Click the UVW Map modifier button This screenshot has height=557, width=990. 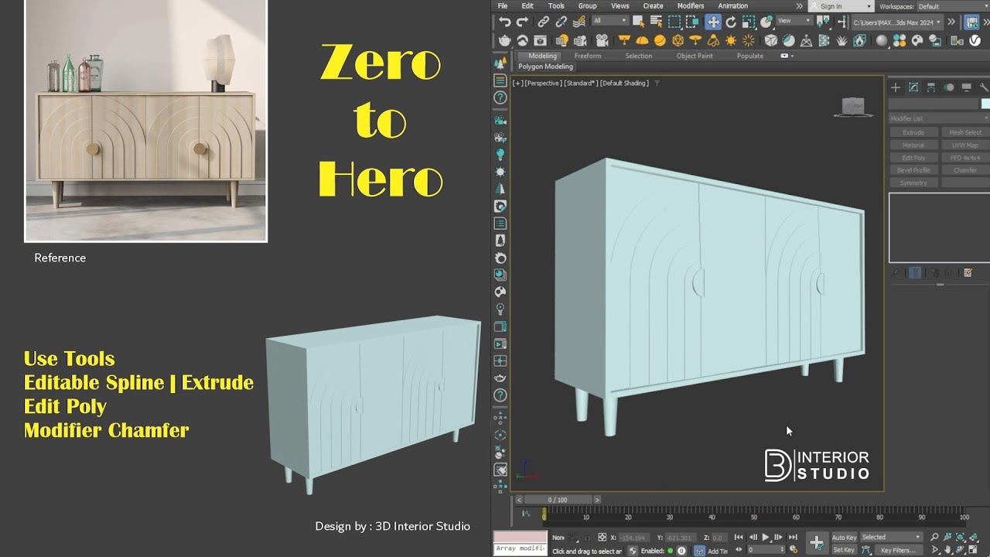pyautogui.click(x=965, y=145)
